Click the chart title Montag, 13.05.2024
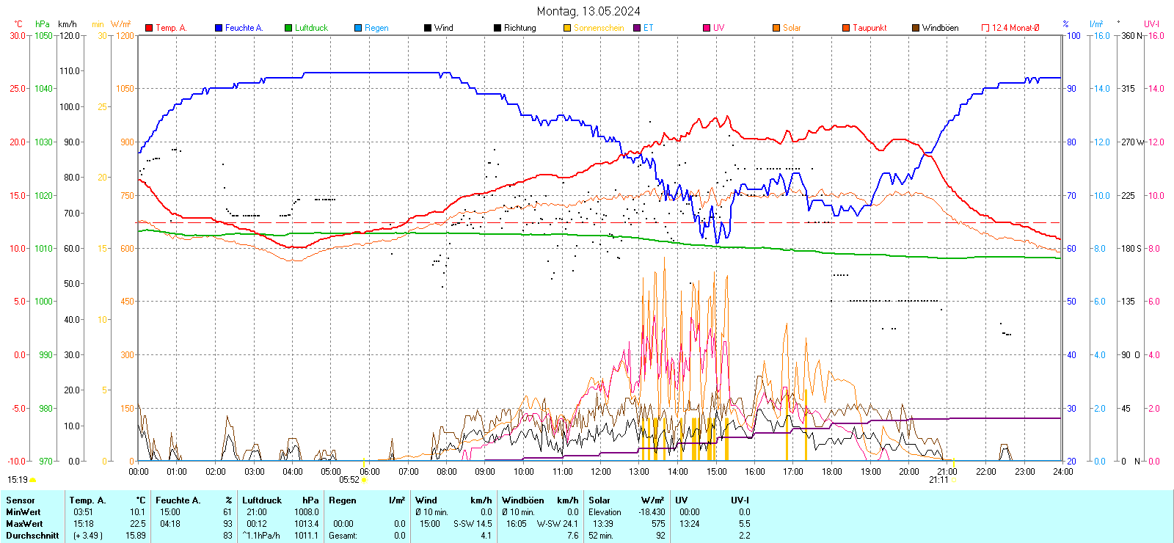Image resolution: width=1174 pixels, height=543 pixels. 588,11
